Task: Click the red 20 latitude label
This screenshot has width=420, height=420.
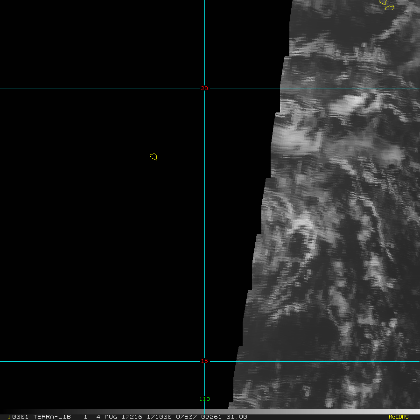Action: (x=204, y=88)
